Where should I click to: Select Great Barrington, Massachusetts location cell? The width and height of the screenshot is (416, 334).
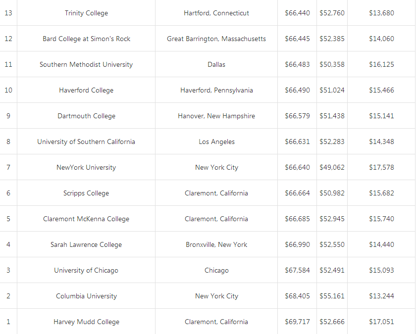(216, 39)
